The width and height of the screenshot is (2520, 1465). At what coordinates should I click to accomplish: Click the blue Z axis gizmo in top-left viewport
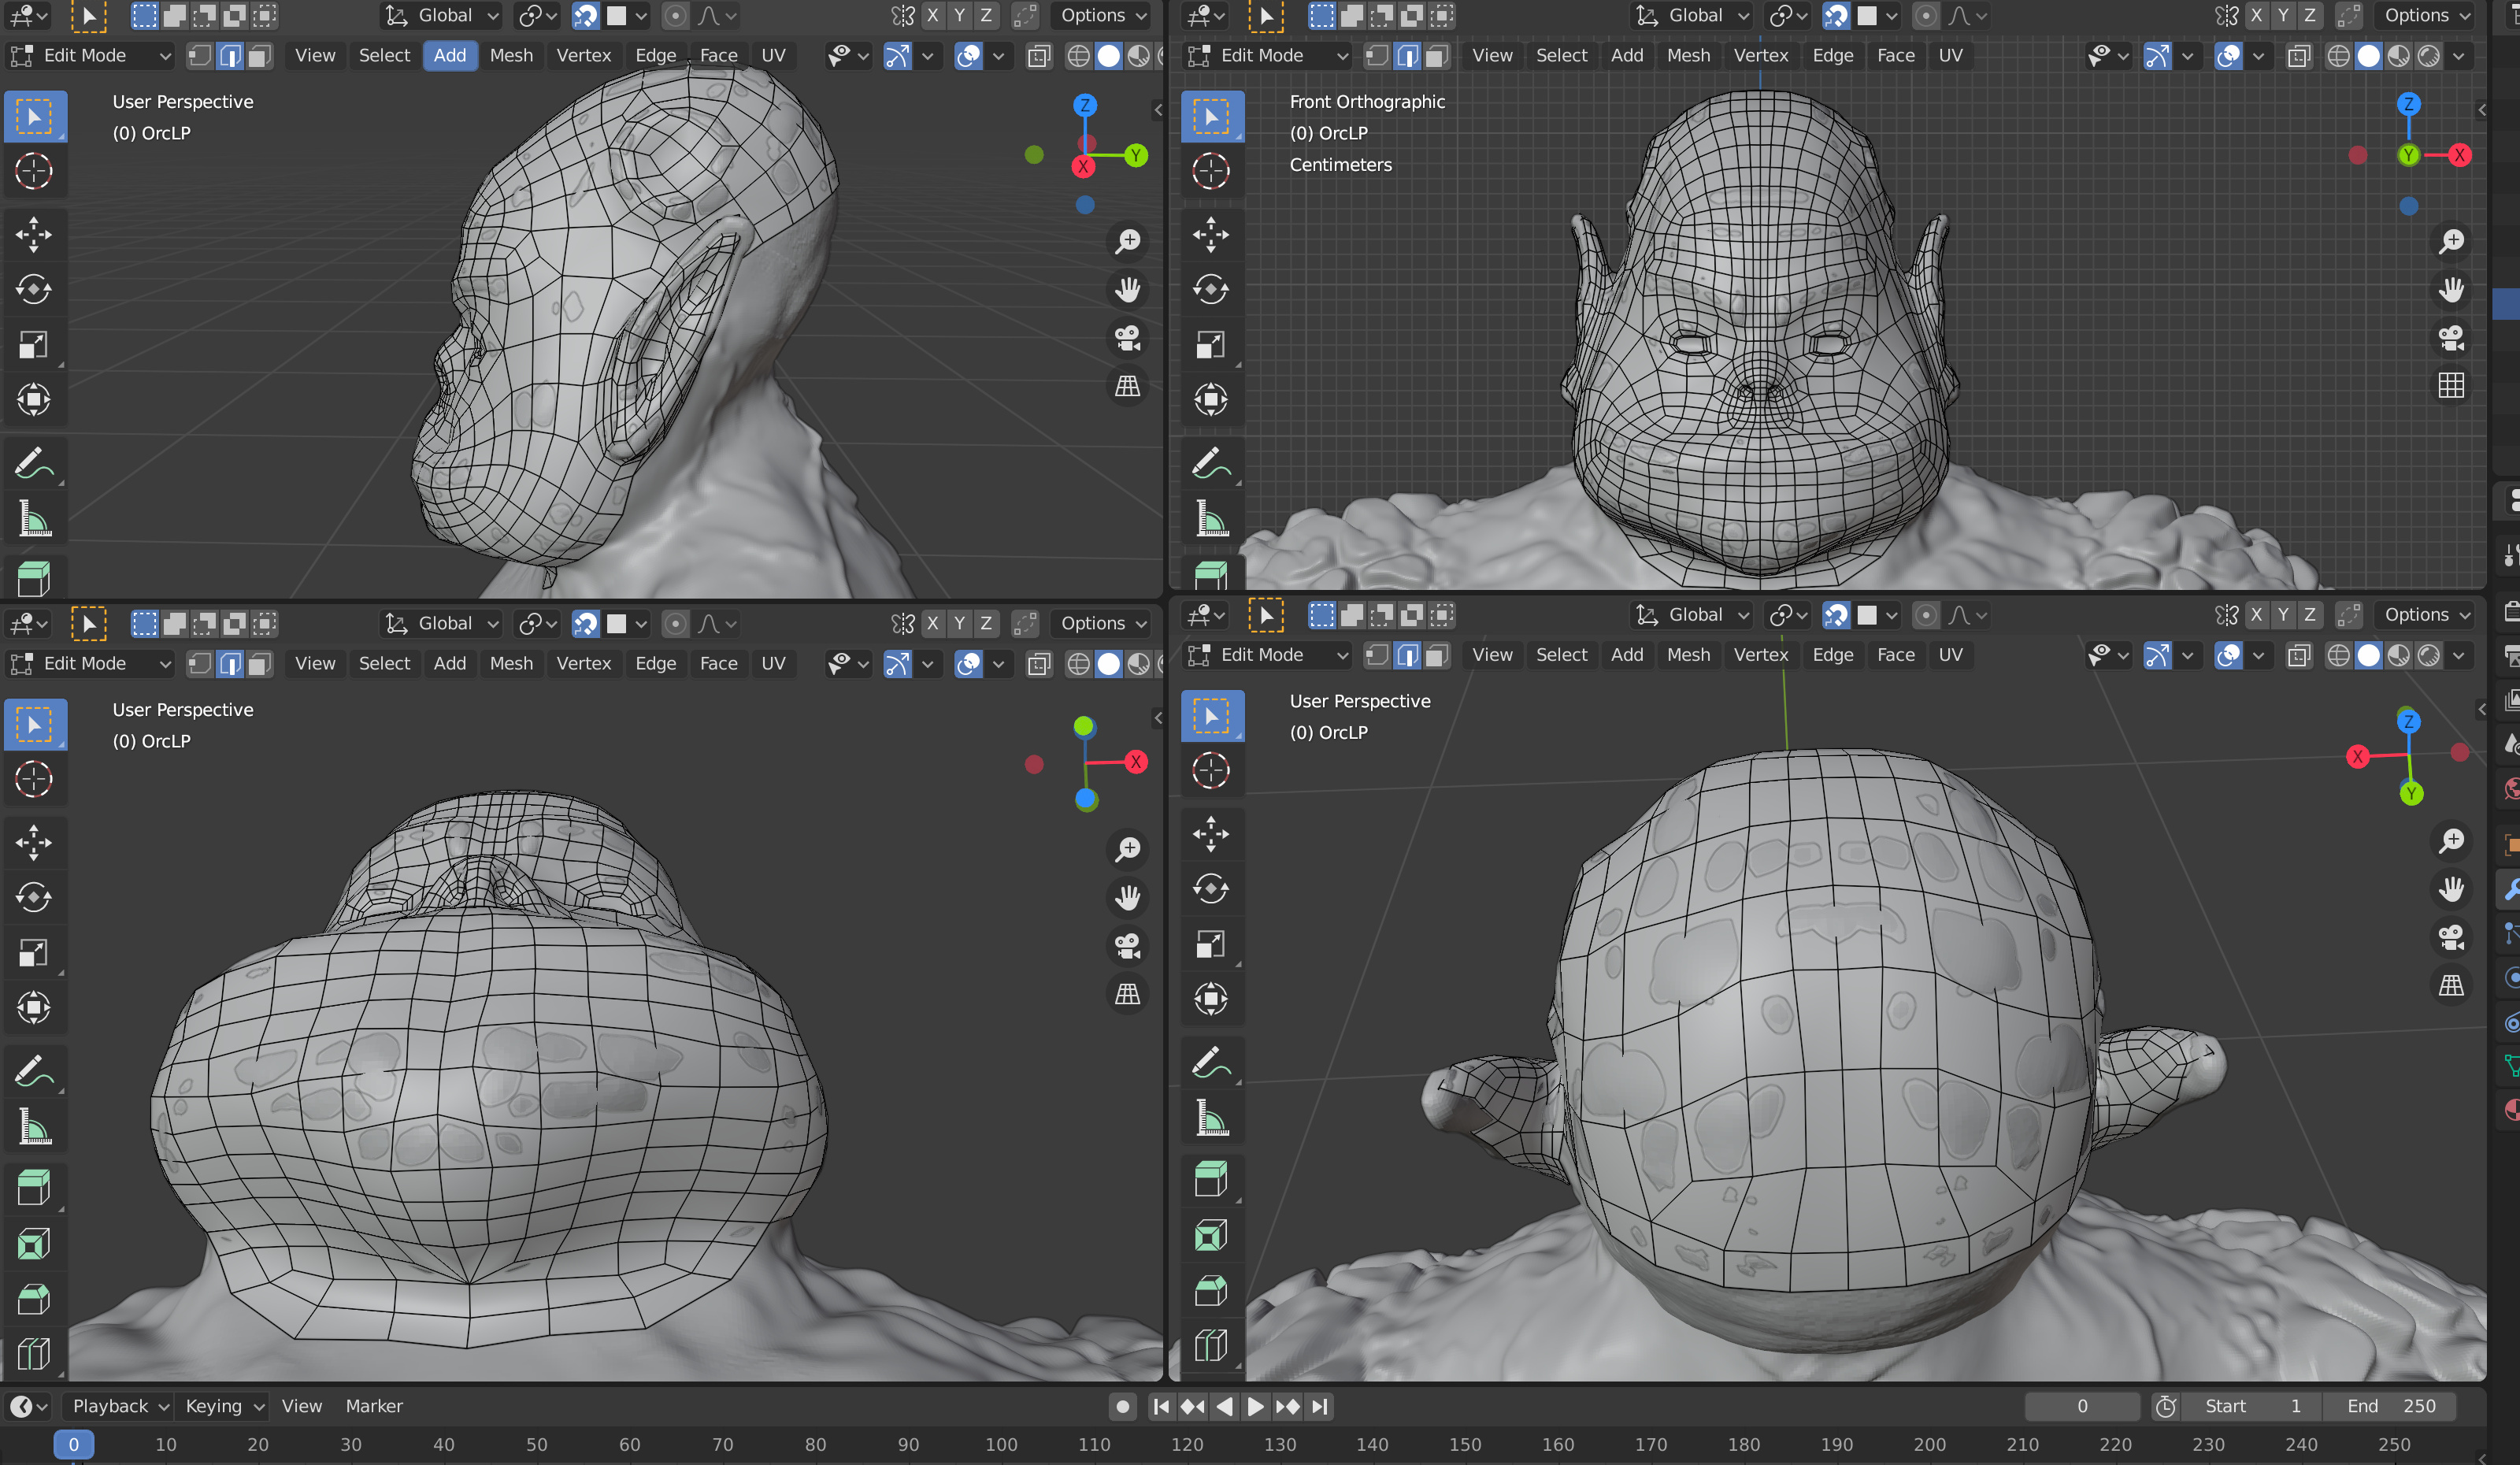pyautogui.click(x=1085, y=105)
